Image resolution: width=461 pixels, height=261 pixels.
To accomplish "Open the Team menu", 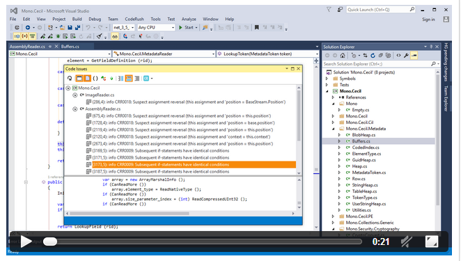I will [x=113, y=19].
